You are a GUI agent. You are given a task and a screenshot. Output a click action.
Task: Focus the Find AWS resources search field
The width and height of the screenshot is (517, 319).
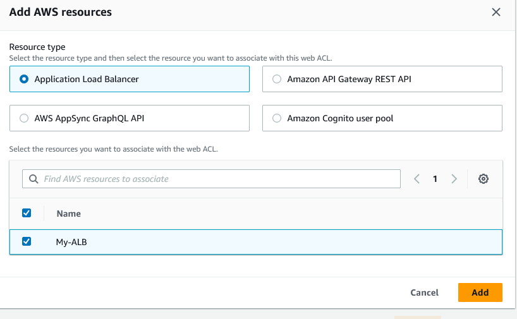tap(215, 179)
